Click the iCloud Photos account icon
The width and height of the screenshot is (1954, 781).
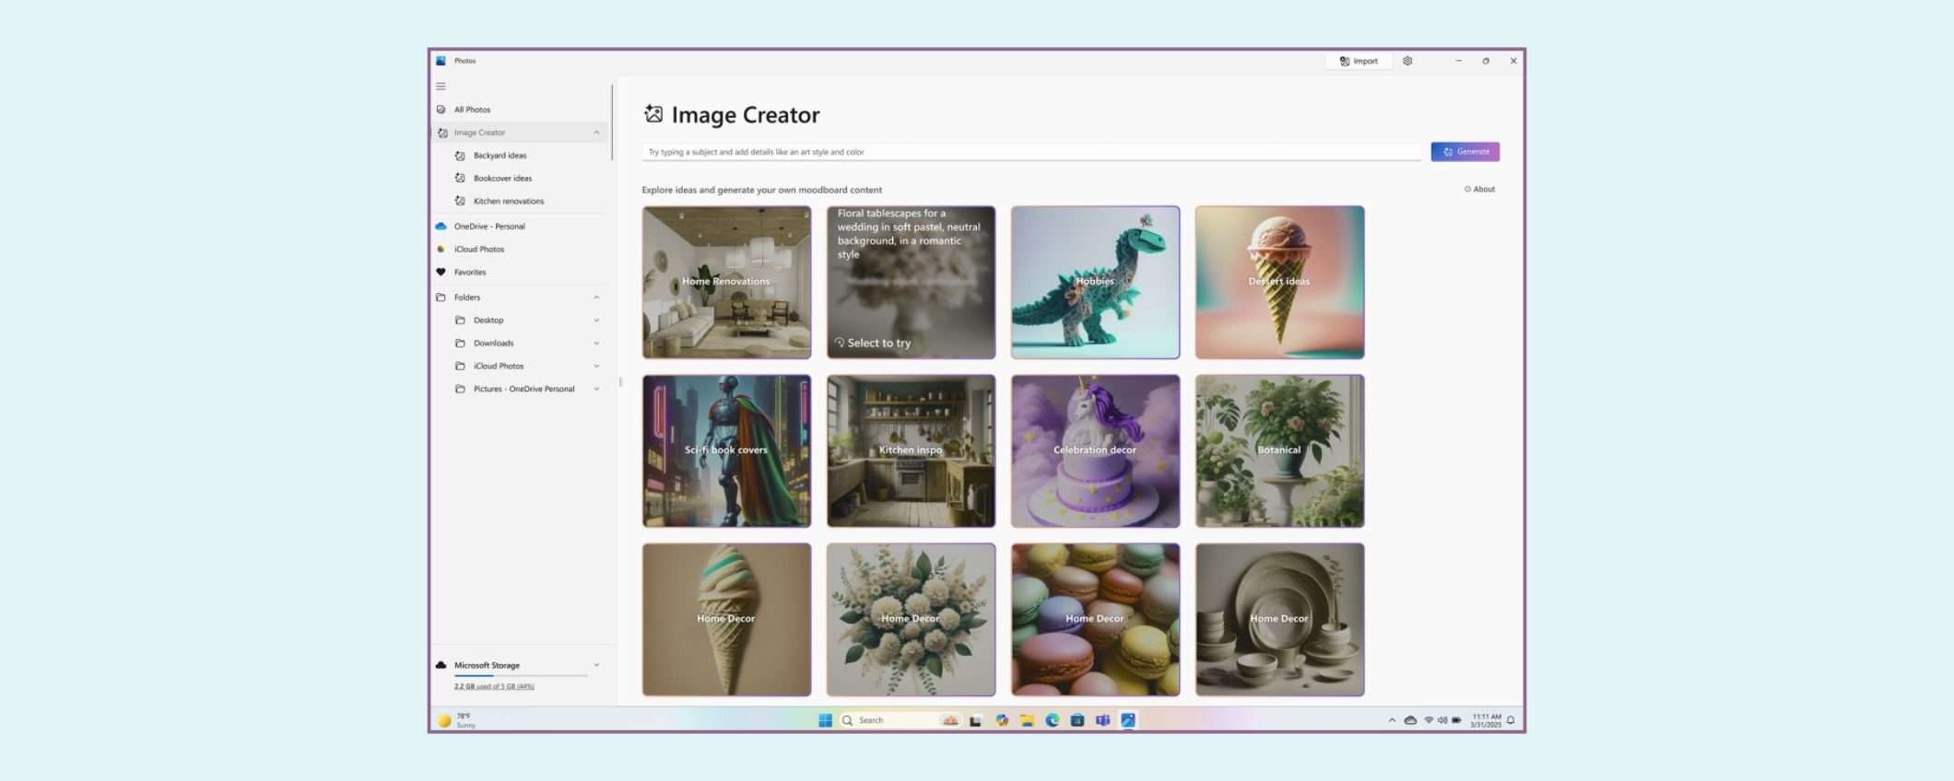441,250
